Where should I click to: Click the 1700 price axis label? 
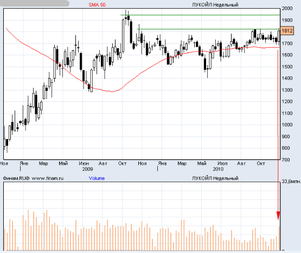[x=287, y=43]
